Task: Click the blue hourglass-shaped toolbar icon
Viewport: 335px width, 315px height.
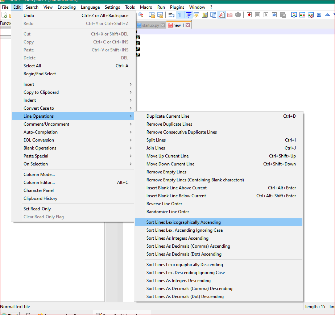Action: [x=319, y=15]
